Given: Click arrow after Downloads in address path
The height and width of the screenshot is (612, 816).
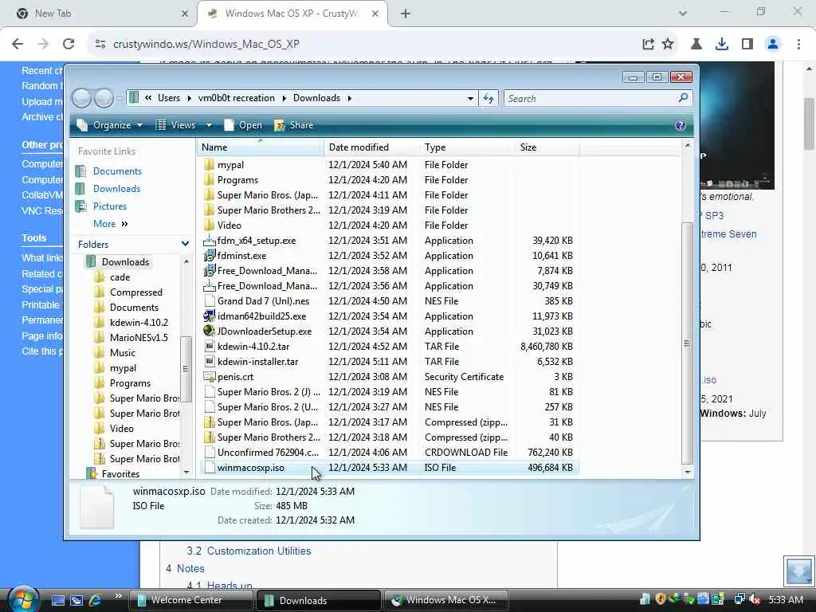Looking at the screenshot, I should (350, 98).
